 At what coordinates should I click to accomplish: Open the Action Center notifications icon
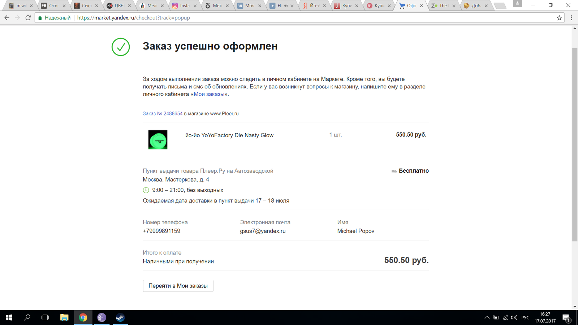(566, 317)
